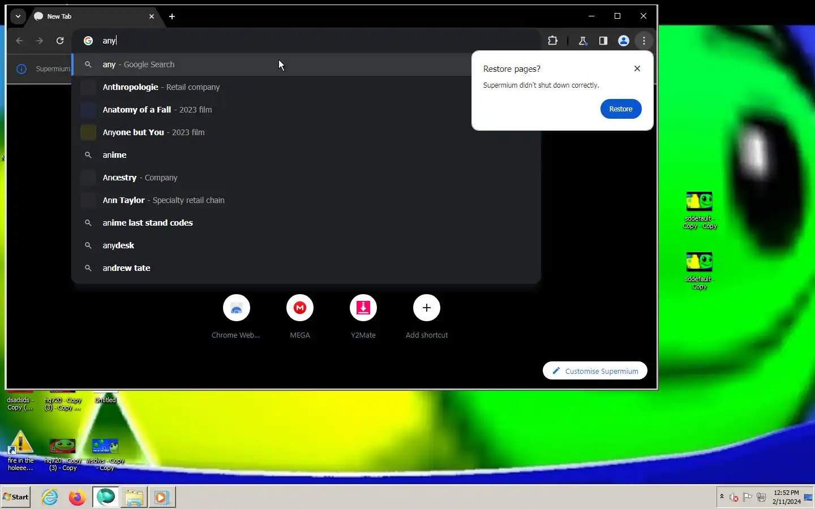Screen dimensions: 815x509
Task: Click the Supermium taskbar icon
Action: click(106, 497)
